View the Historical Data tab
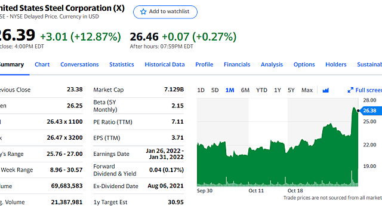This screenshot has height=215, width=382. (x=165, y=64)
